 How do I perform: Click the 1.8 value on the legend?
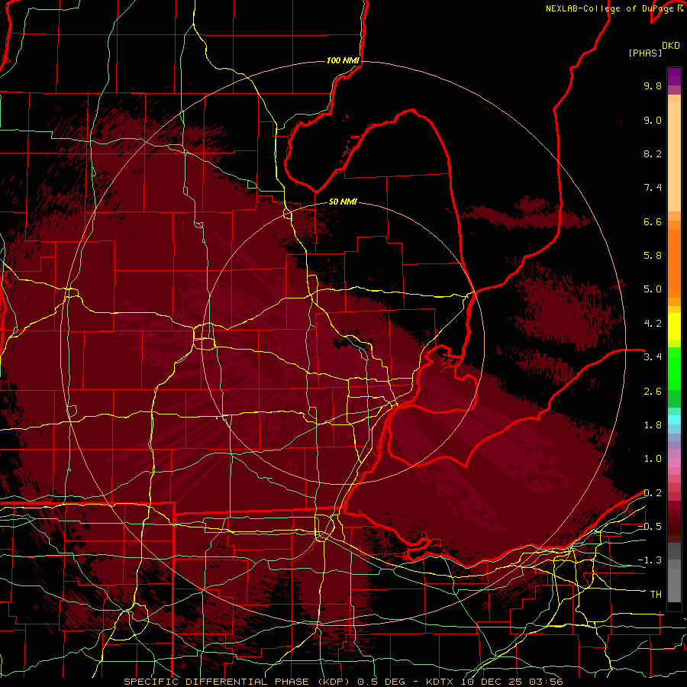653,425
